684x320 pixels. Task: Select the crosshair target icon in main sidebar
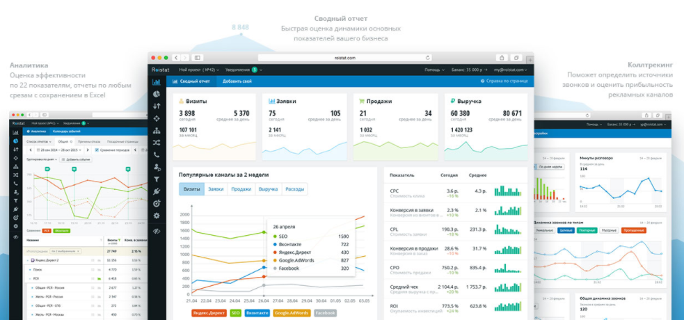point(156,118)
